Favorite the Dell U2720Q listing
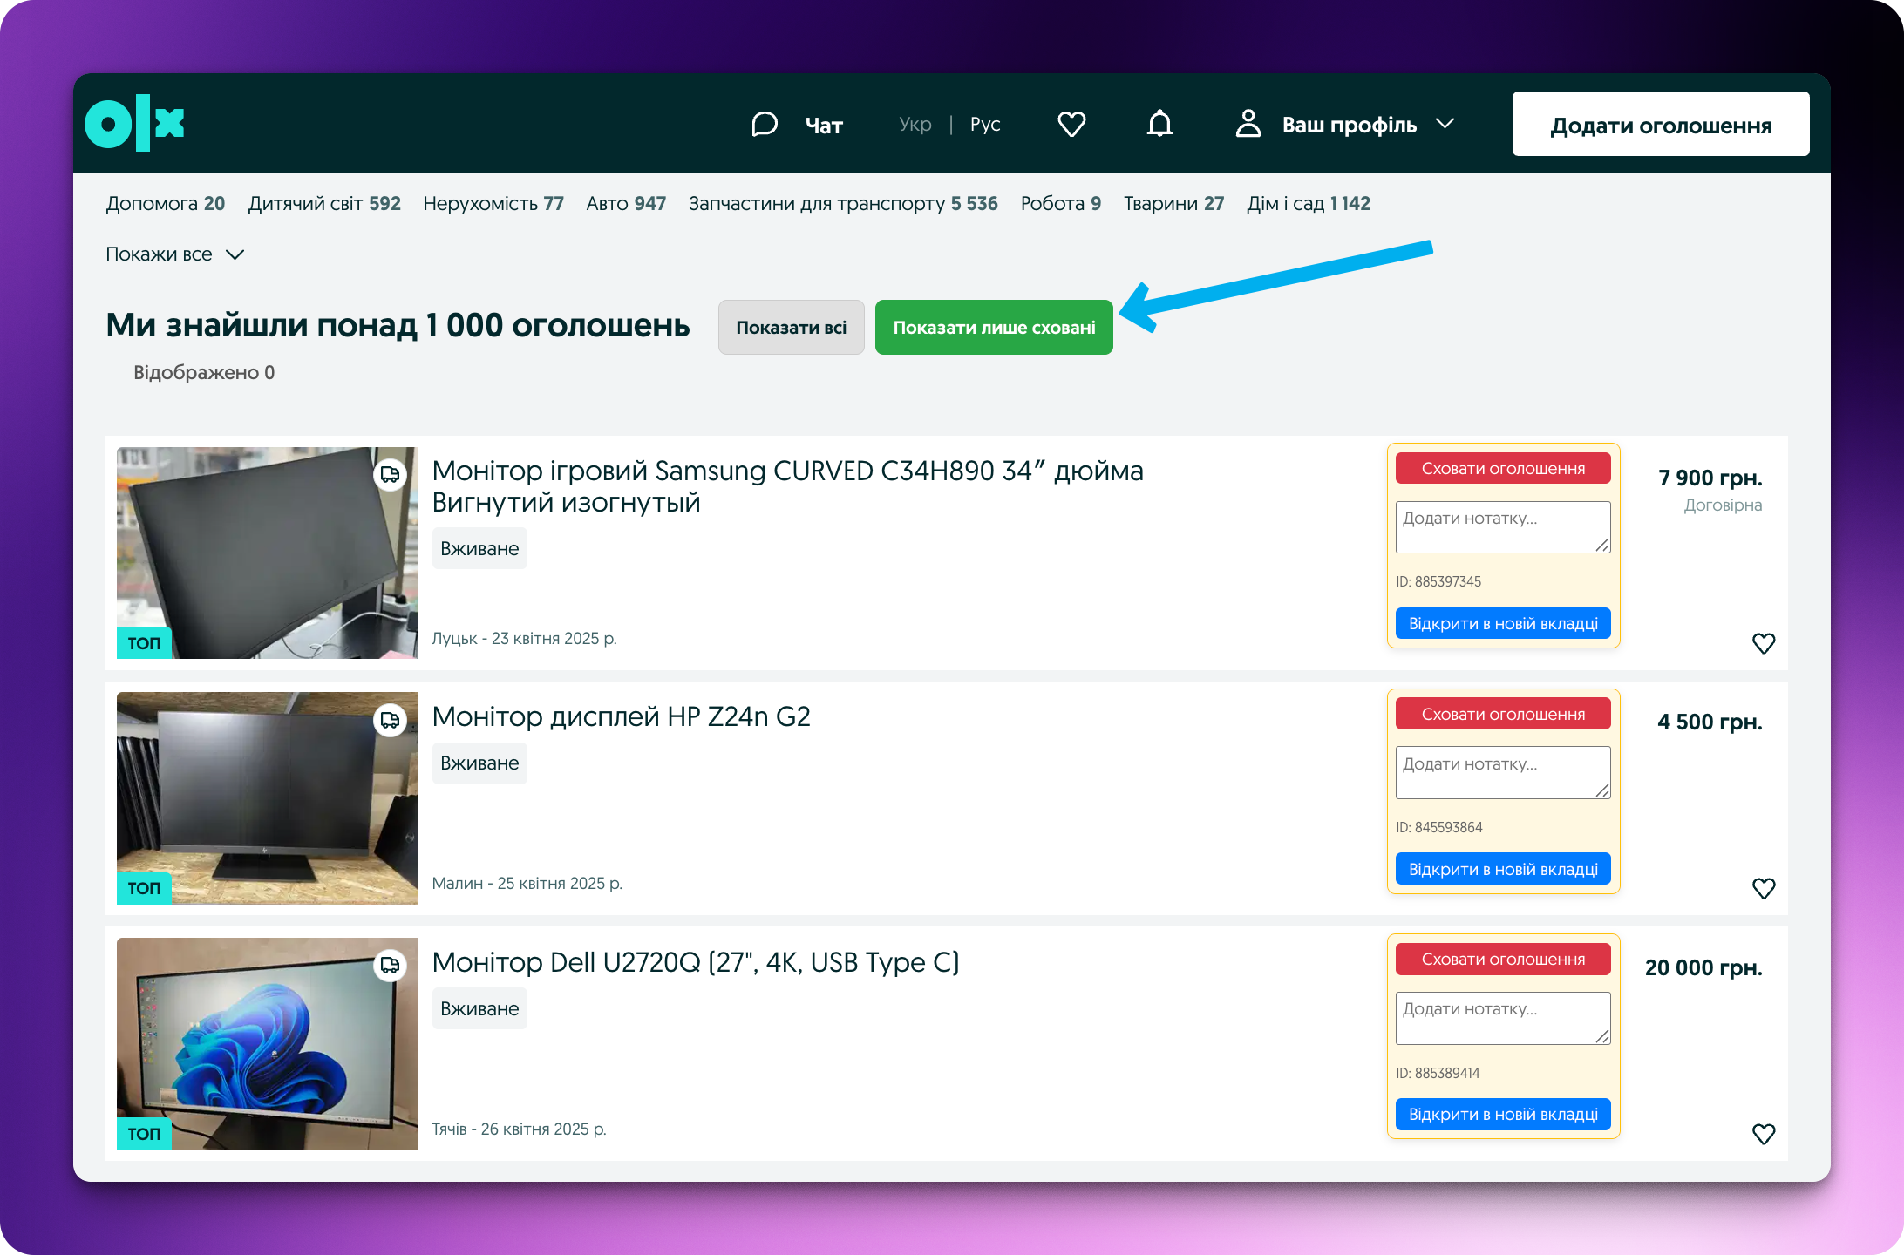The image size is (1904, 1255). coord(1764,1134)
